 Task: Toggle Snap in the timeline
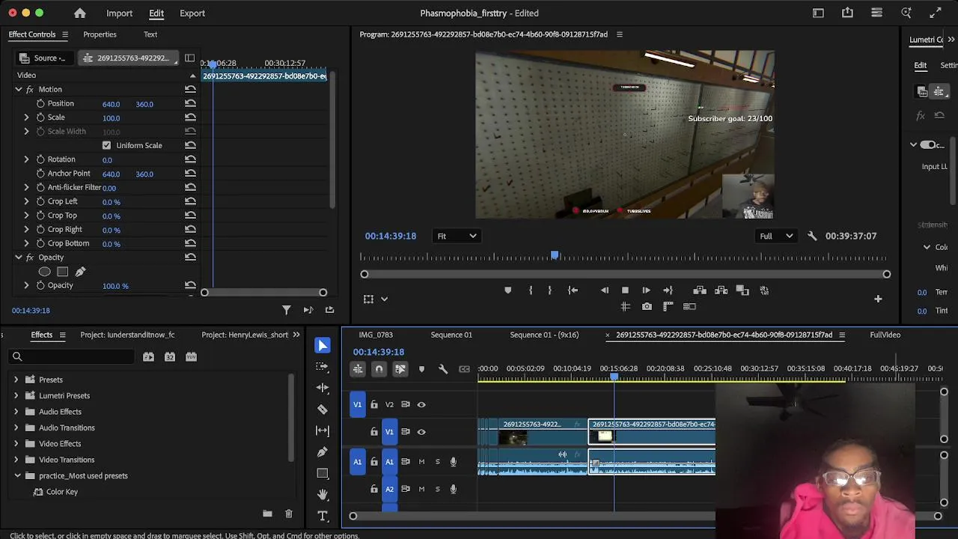379,369
